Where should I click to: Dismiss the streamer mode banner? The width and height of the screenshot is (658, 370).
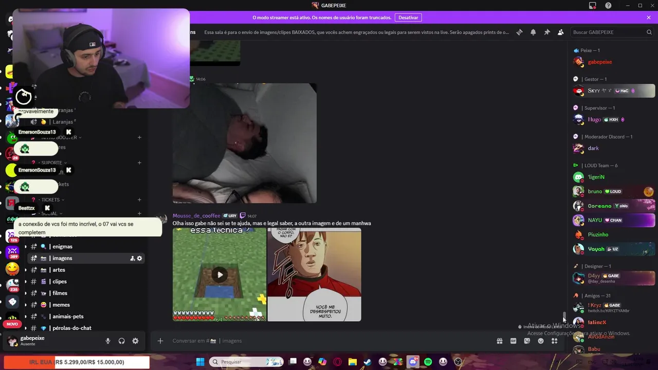click(649, 17)
